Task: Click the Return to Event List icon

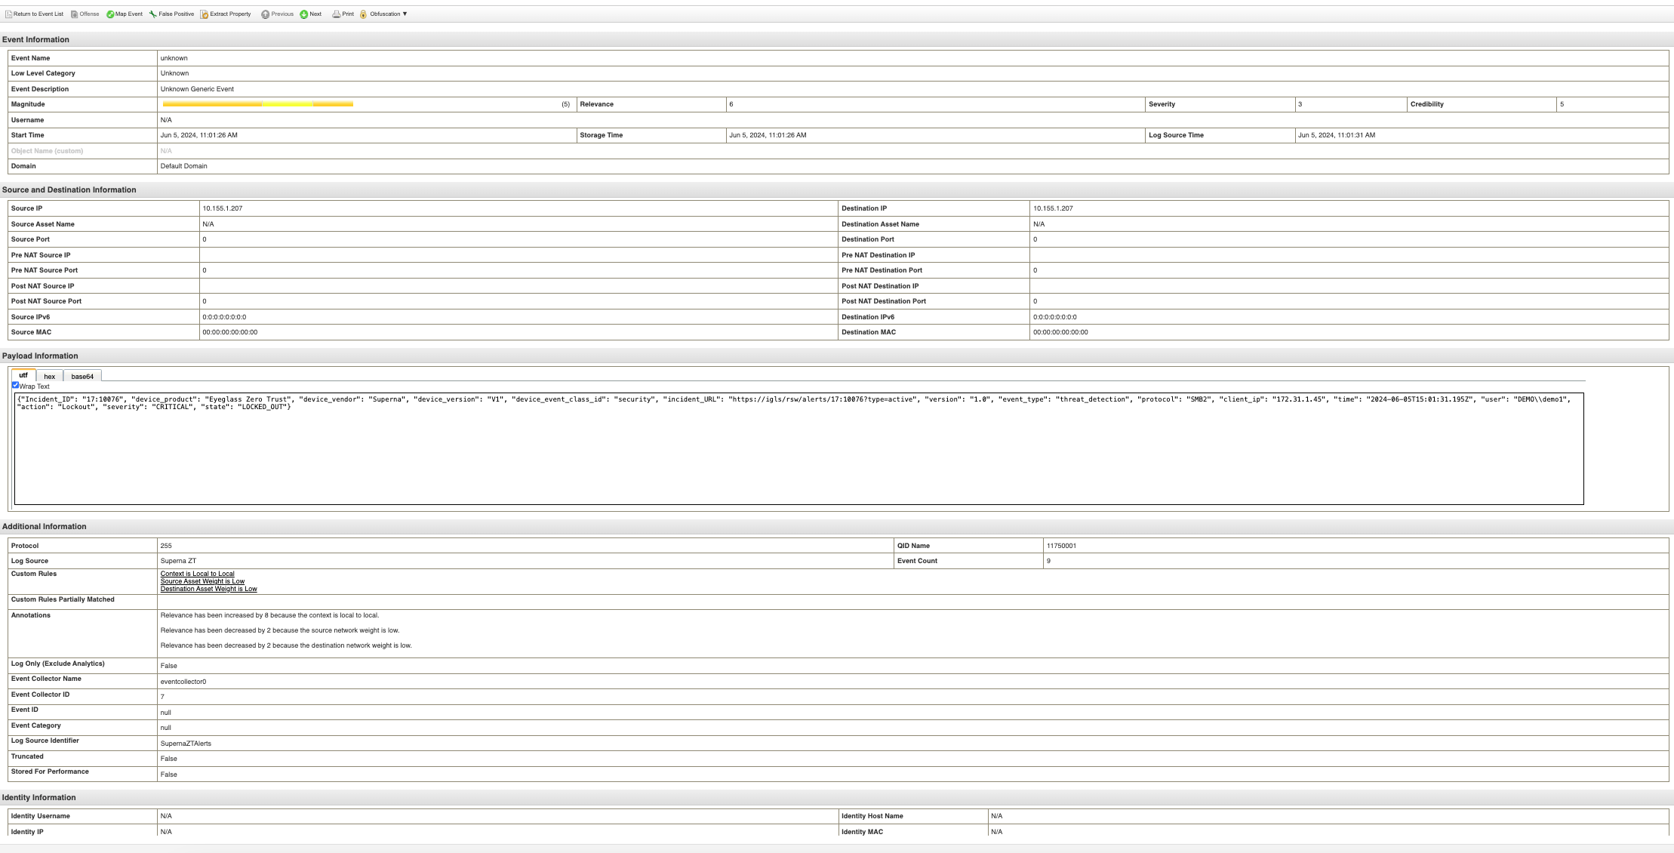Action: coord(9,14)
